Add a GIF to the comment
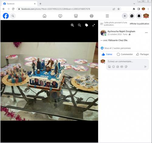This screenshot has height=143, width=152. coord(122,67)
